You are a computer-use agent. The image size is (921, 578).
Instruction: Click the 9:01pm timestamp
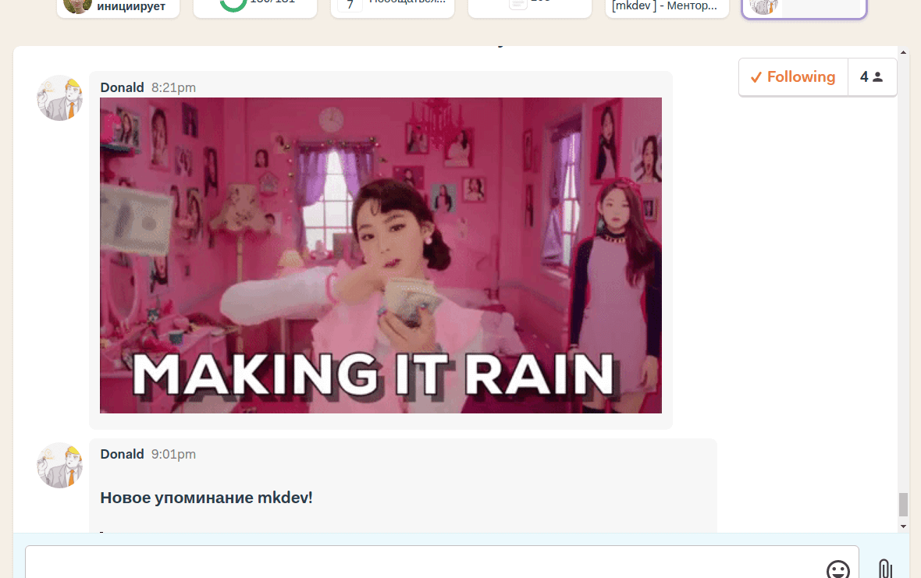(174, 454)
